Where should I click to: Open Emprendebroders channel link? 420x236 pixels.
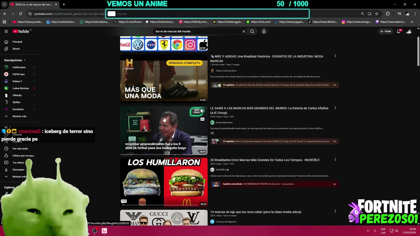[224, 123]
